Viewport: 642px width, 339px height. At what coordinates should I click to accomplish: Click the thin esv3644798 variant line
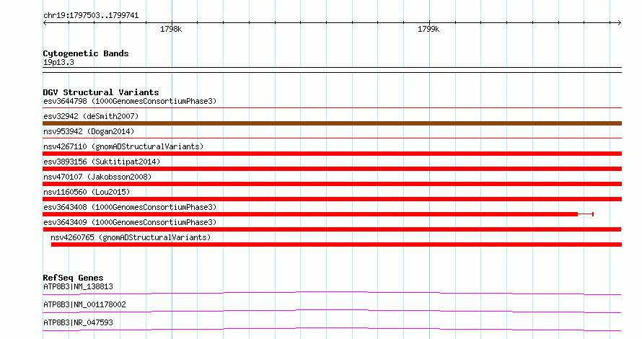332,108
